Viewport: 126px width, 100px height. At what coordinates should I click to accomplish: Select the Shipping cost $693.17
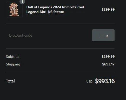pos(108,64)
